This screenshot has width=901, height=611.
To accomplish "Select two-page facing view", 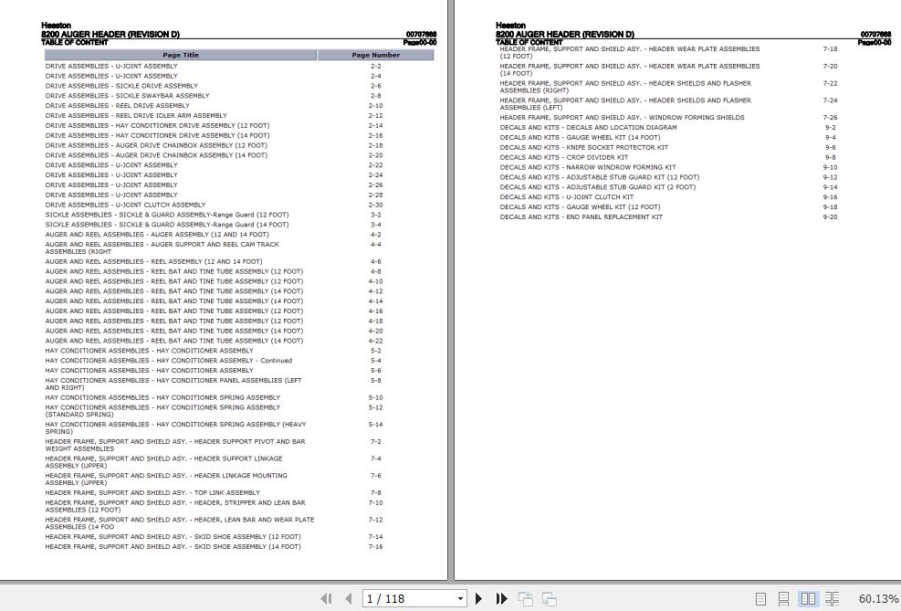I will point(808,598).
